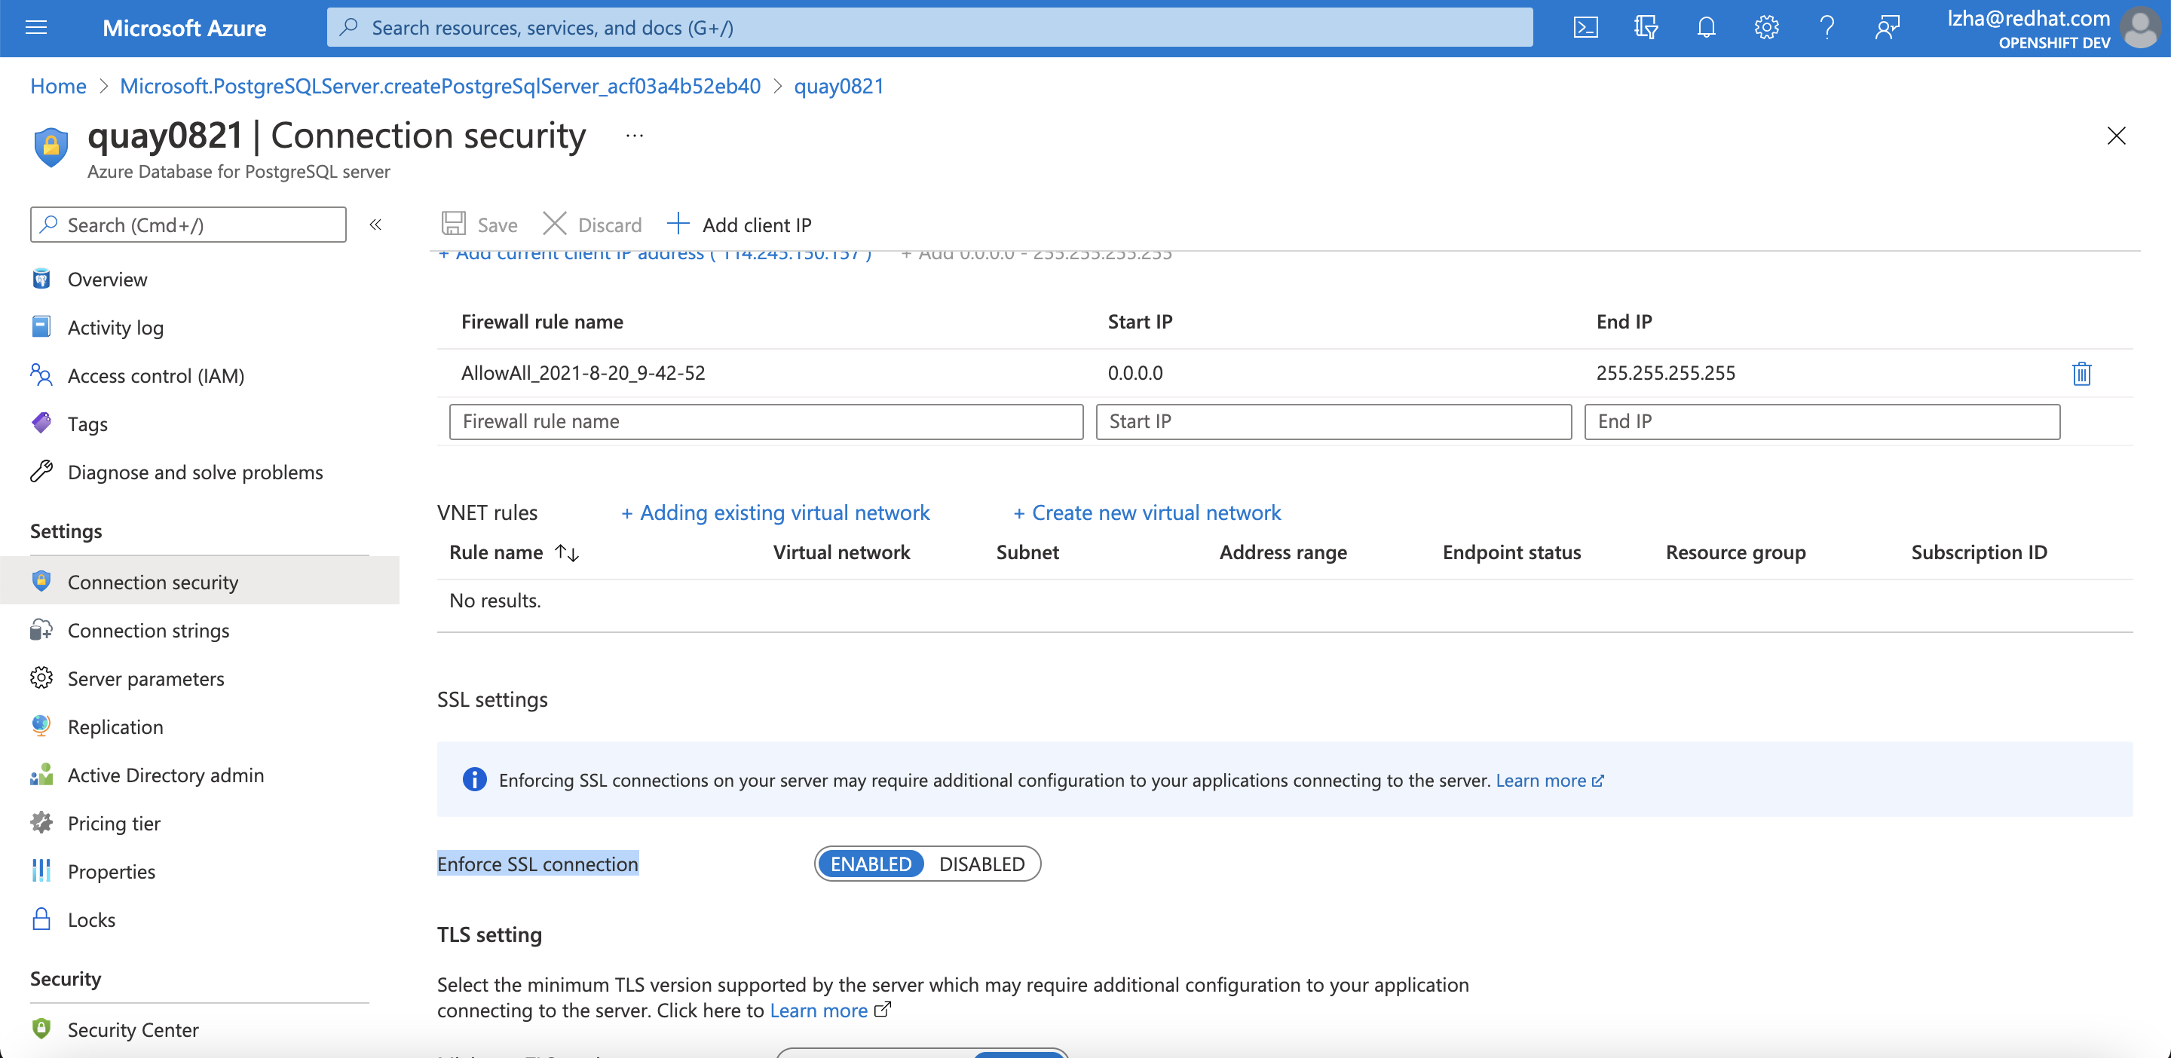Set Enforce SSL connection to DISABLED

(981, 864)
